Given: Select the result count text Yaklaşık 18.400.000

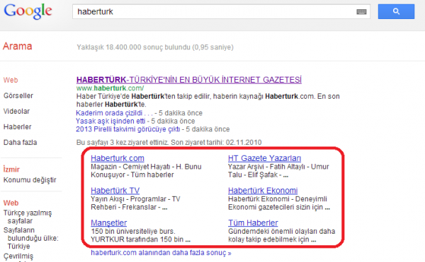Looking at the screenshot, I should (x=108, y=47).
